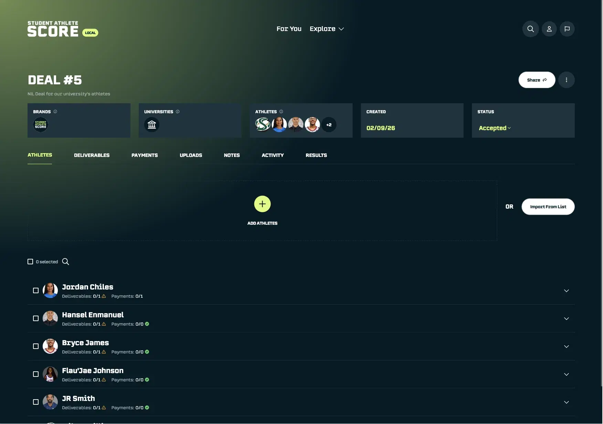Click the flag icon in the header
Viewport: 603px width, 424px height.
click(567, 29)
